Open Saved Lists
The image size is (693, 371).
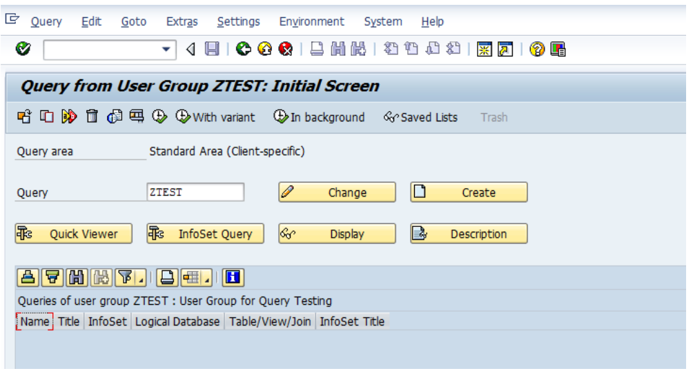point(420,117)
